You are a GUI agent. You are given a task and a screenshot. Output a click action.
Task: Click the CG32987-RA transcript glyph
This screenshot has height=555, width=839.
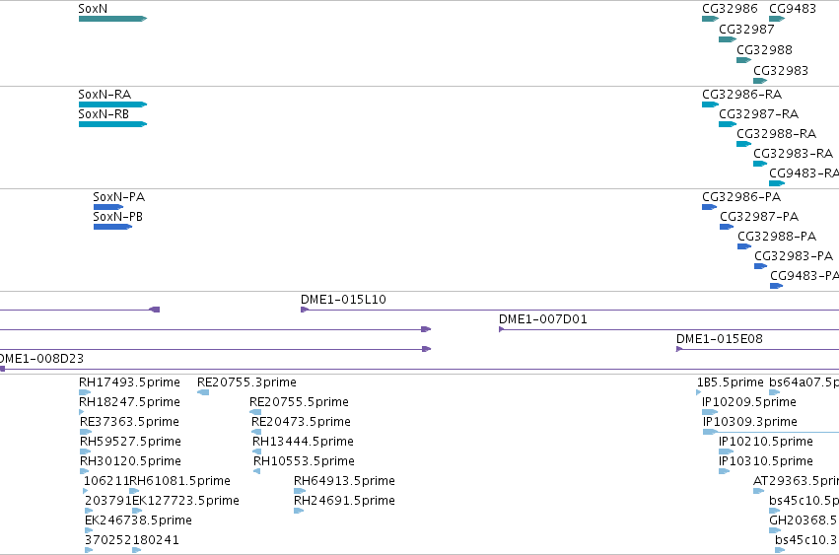pos(728,124)
